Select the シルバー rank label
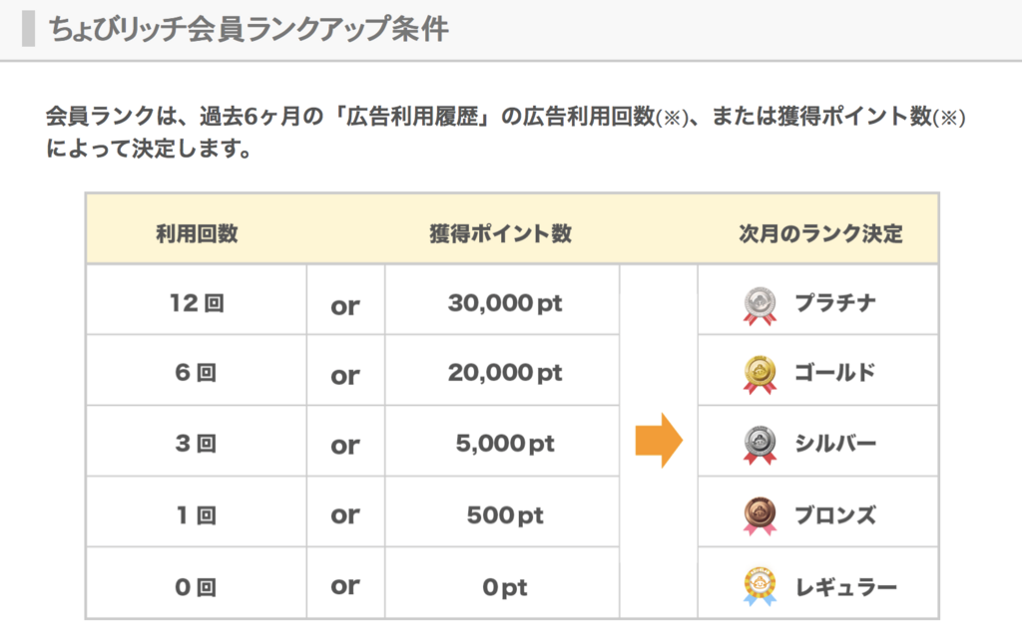The image size is (1022, 637). click(x=835, y=444)
